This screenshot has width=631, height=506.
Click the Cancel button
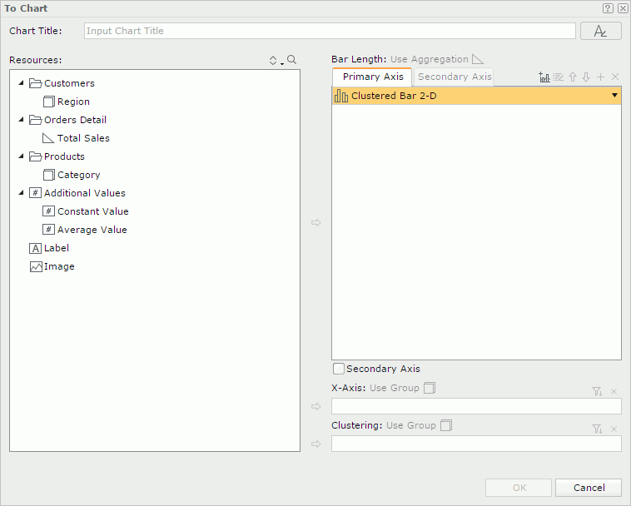[x=589, y=488]
